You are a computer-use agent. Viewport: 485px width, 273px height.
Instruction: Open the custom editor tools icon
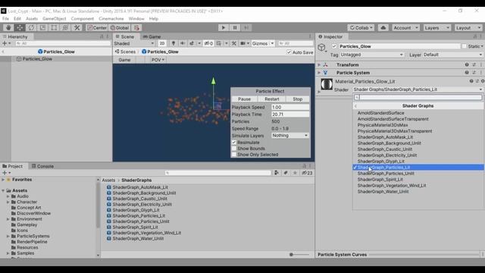[77, 27]
